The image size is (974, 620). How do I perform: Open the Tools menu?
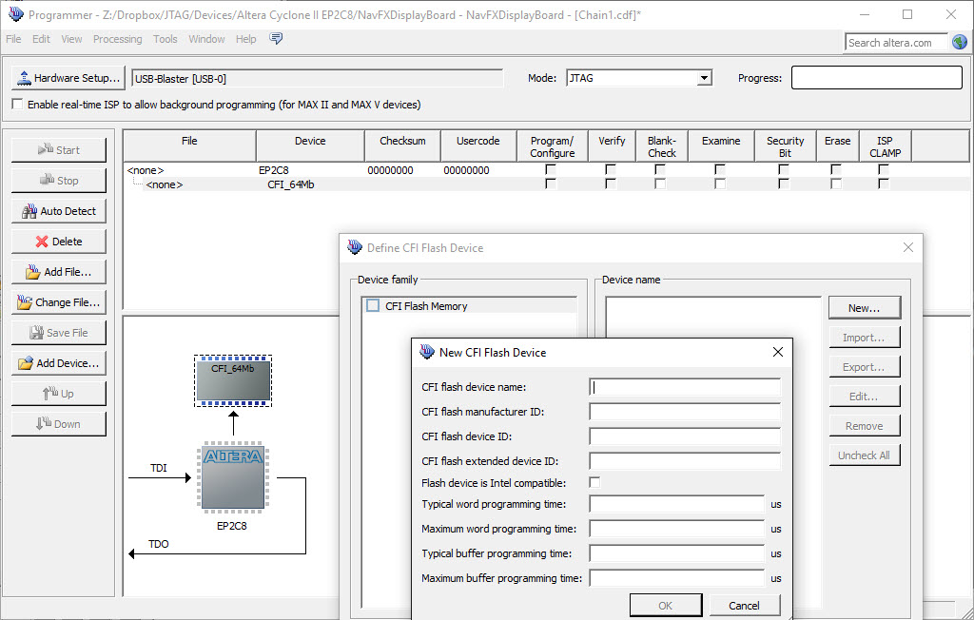click(x=166, y=39)
